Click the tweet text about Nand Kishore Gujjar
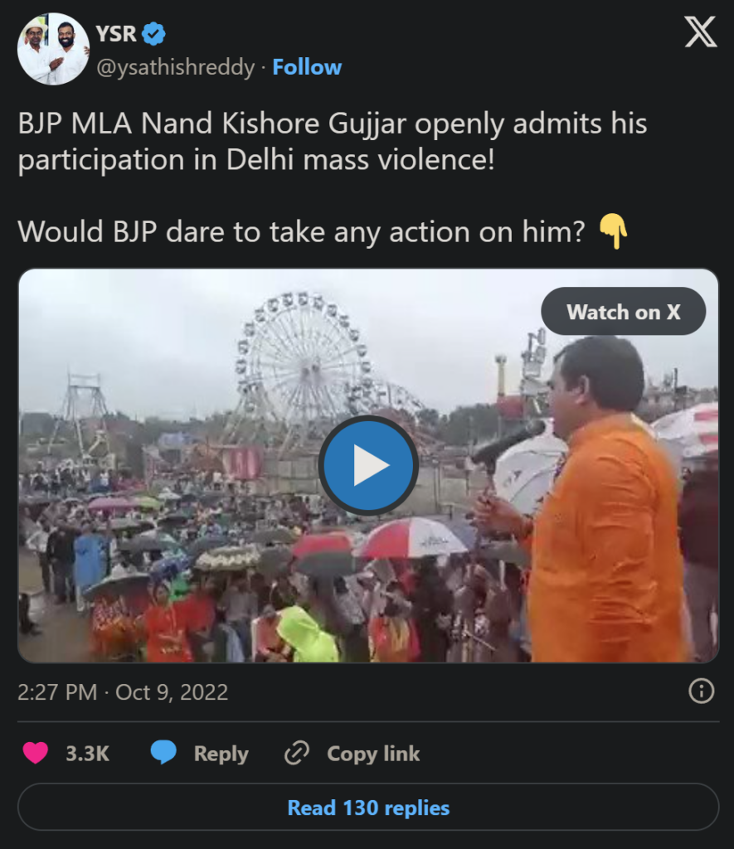 pos(332,141)
